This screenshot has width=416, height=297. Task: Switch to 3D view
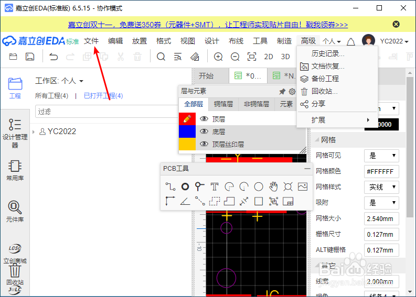tap(285, 57)
